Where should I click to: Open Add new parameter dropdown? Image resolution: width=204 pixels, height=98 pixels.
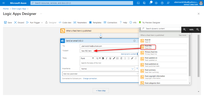click(x=100, y=74)
